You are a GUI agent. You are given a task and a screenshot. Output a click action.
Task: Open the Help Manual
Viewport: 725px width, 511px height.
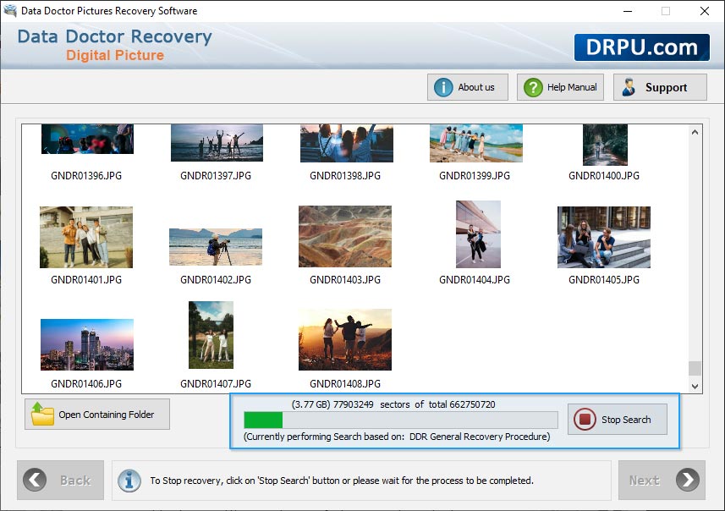point(560,87)
